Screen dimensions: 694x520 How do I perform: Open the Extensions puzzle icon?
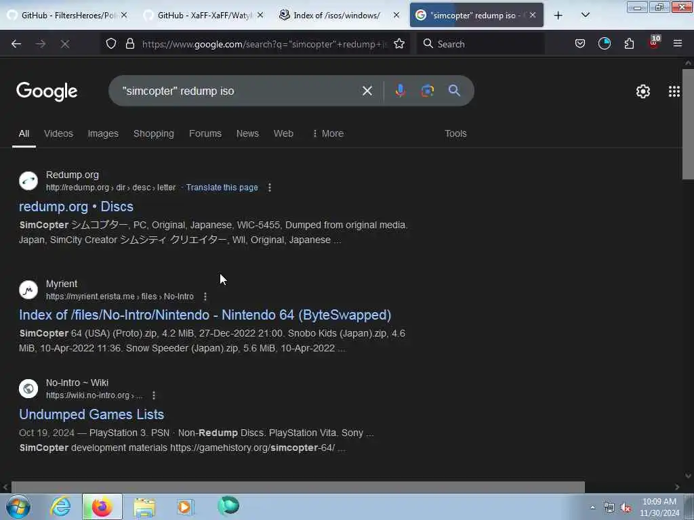[629, 43]
